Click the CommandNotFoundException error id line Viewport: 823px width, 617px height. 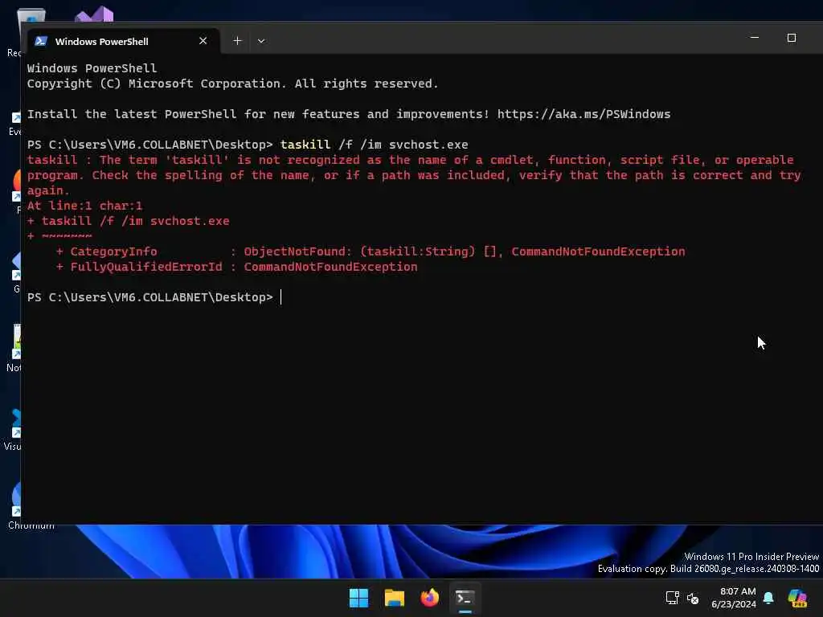tap(237, 267)
